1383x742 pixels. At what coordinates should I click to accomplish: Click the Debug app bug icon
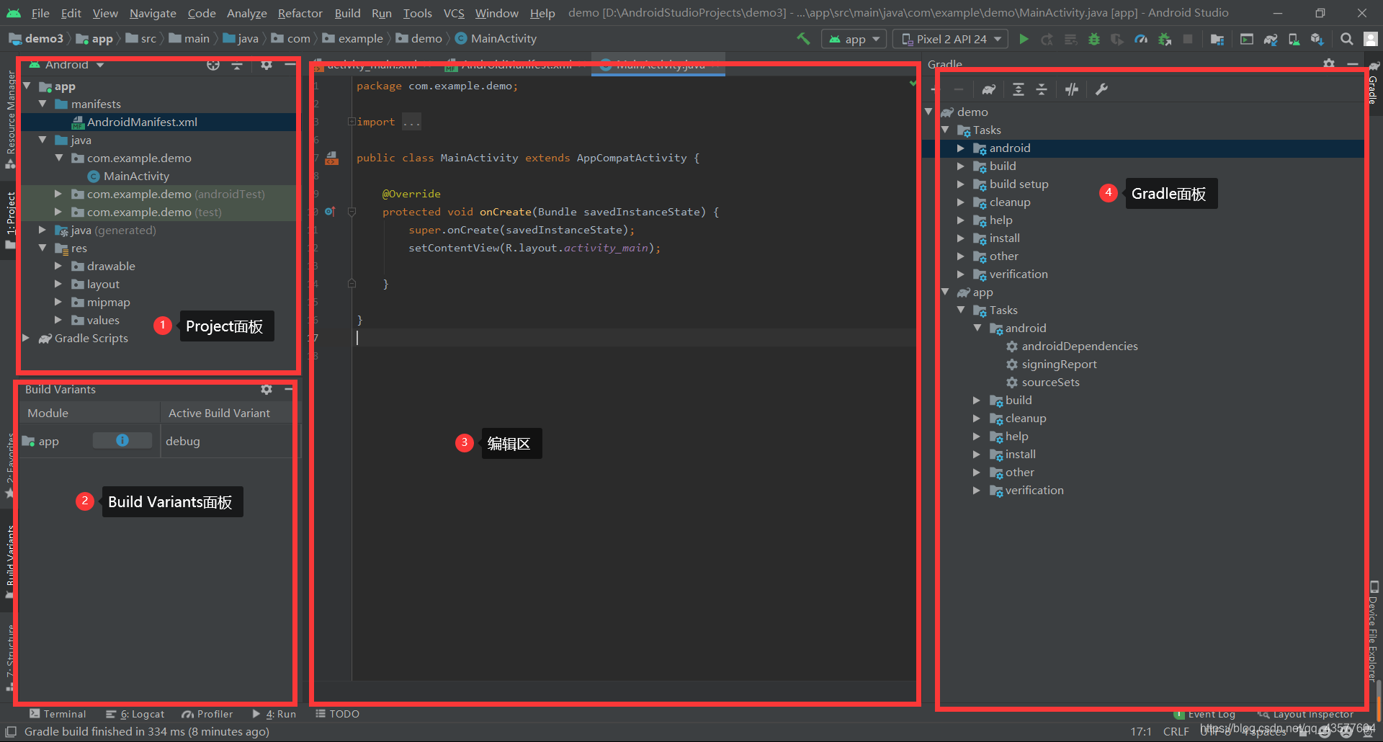[x=1094, y=39]
